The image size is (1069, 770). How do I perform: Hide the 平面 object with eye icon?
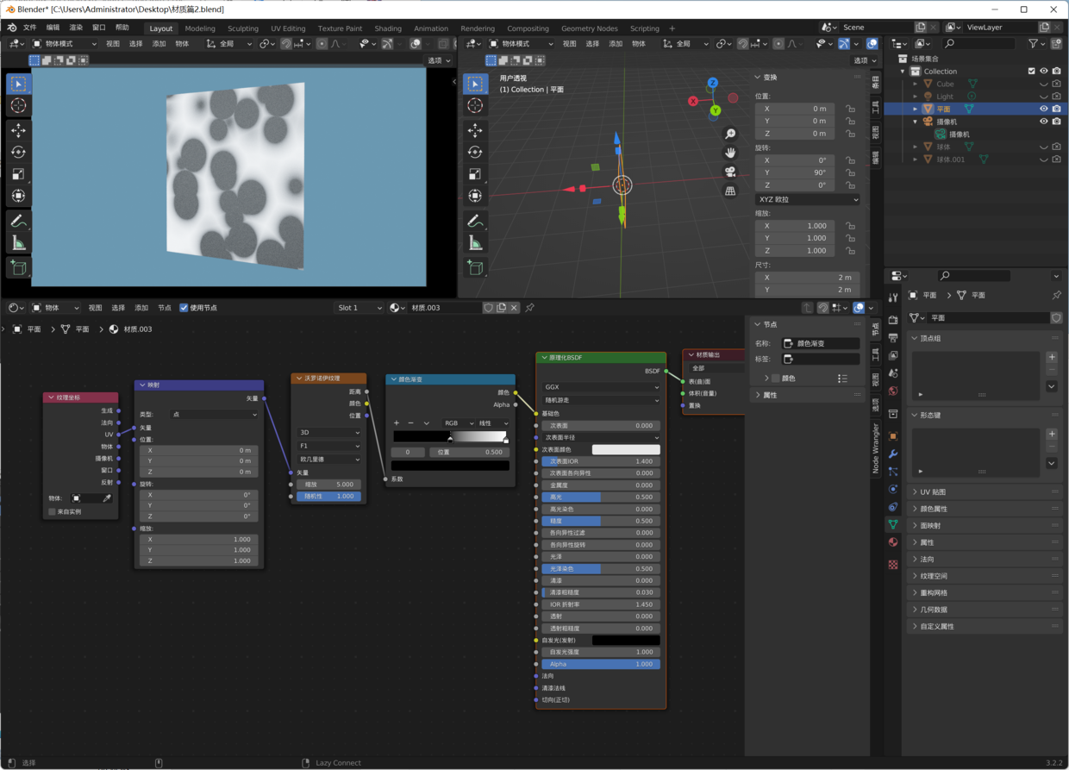(x=1043, y=110)
